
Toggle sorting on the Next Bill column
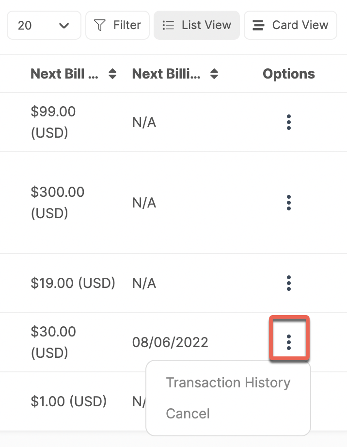tap(112, 74)
